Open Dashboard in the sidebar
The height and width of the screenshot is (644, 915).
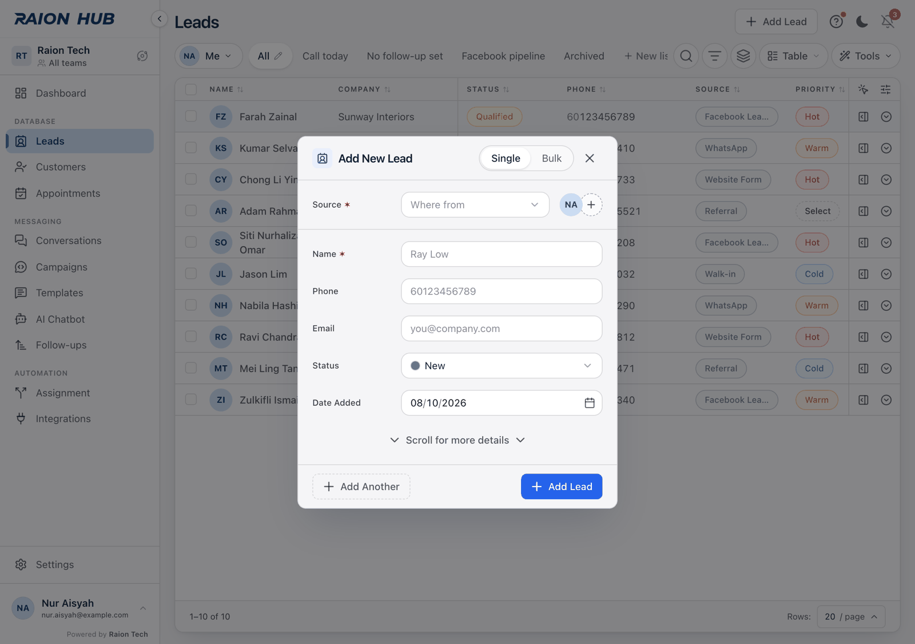79,93
